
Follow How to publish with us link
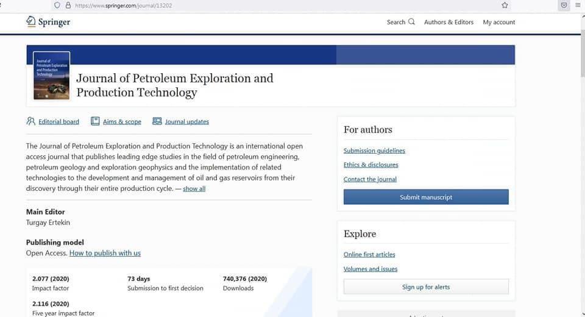click(x=105, y=253)
